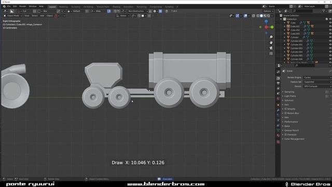Open the viewport Add menu
This screenshot has height=187, width=332.
click(x=42, y=16)
